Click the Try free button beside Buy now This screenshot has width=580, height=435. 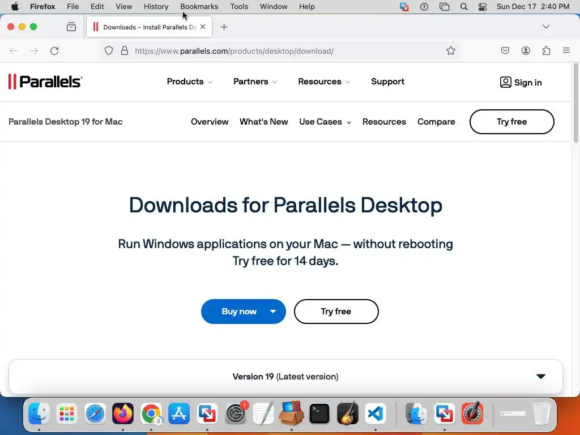pos(336,312)
